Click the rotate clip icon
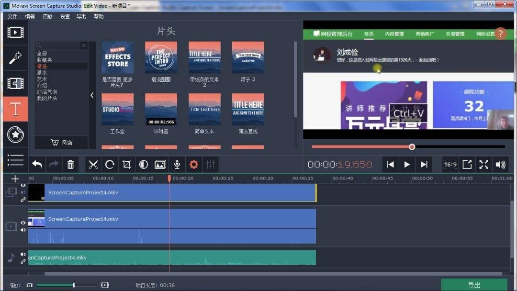The height and width of the screenshot is (291, 517). pyautogui.click(x=110, y=165)
